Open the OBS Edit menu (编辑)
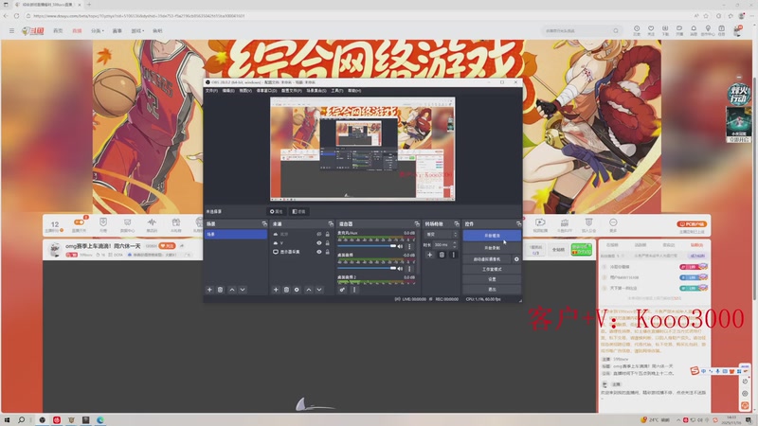Screen dimensions: 758x426 (228, 91)
